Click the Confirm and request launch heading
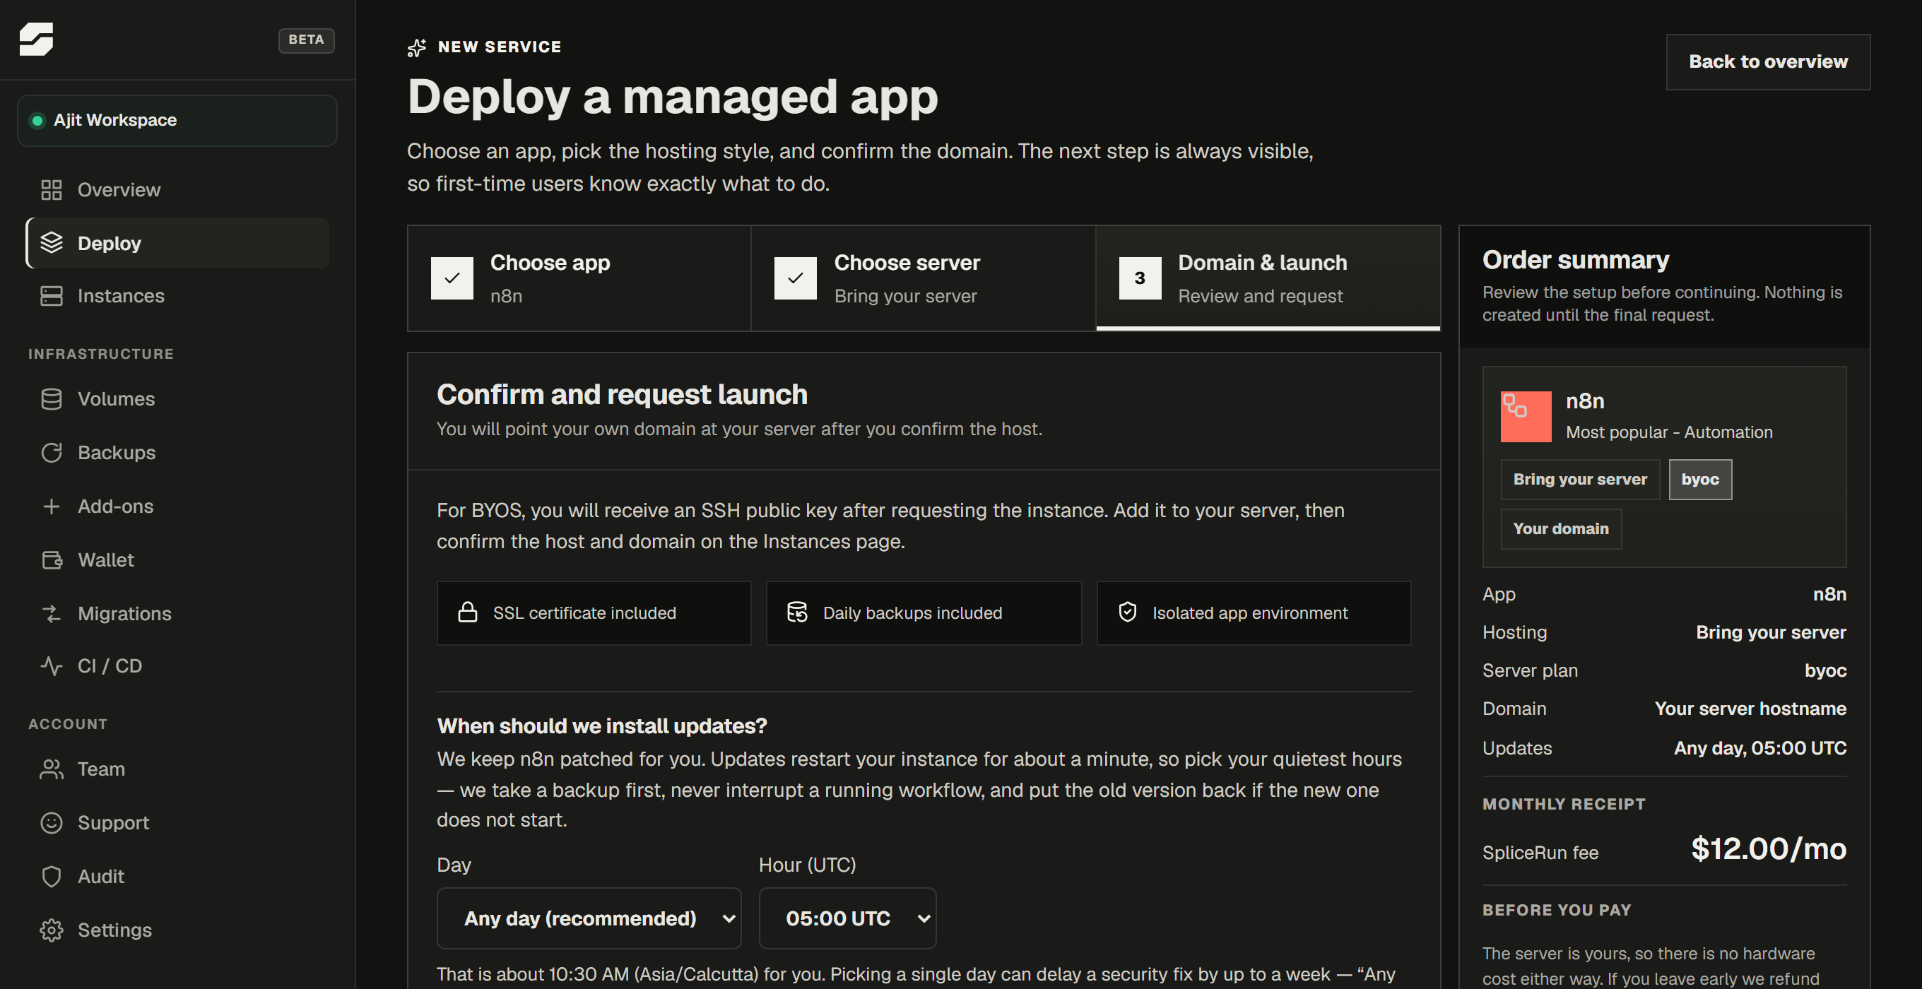 tap(623, 395)
